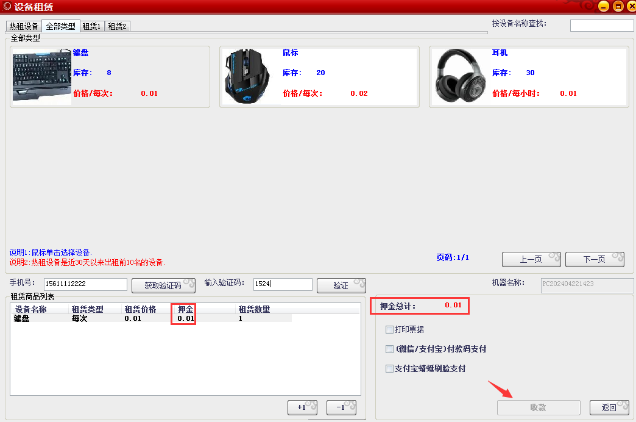Enable the 打印票据 checkbox
The height and width of the screenshot is (422, 636).
tap(389, 330)
